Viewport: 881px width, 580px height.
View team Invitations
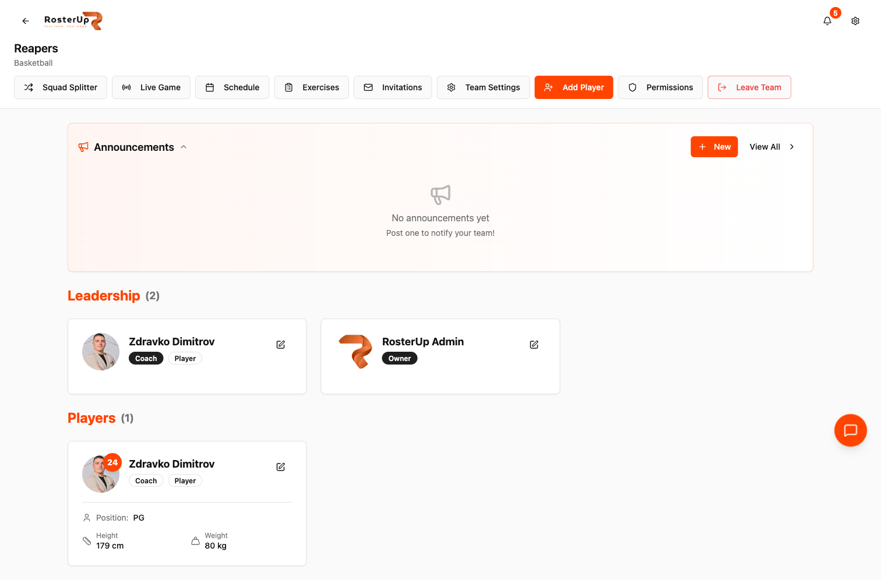point(393,87)
